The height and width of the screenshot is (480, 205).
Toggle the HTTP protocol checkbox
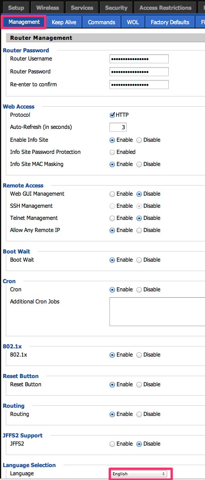pos(112,115)
